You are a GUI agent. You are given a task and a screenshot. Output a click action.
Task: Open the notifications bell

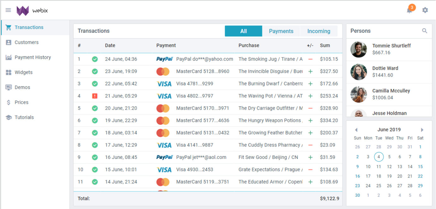click(x=409, y=10)
